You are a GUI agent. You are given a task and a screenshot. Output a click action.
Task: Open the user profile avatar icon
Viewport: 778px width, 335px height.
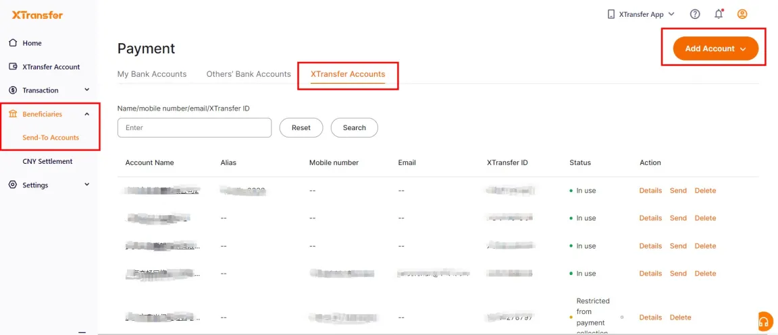[x=742, y=14]
